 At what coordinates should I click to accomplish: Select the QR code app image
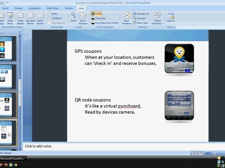179,105
